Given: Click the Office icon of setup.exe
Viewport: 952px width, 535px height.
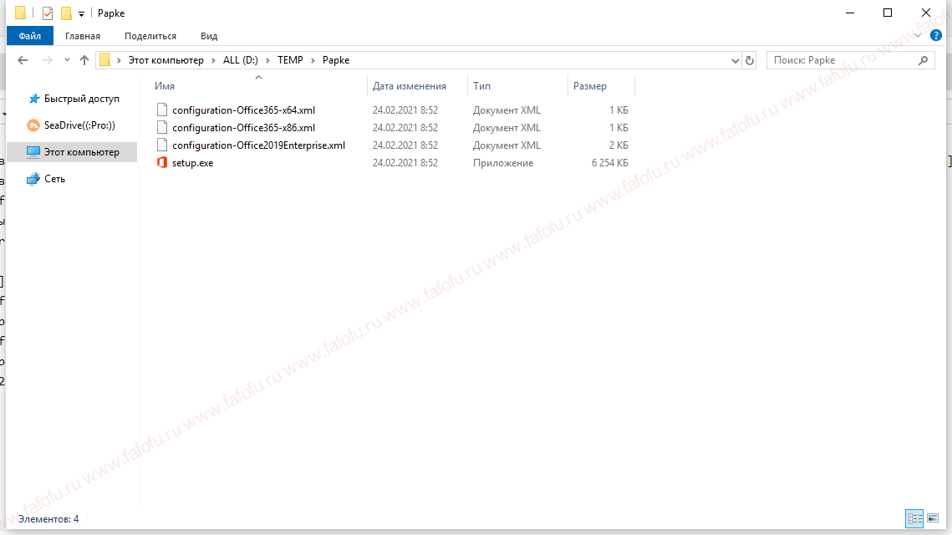Looking at the screenshot, I should pyautogui.click(x=161, y=162).
